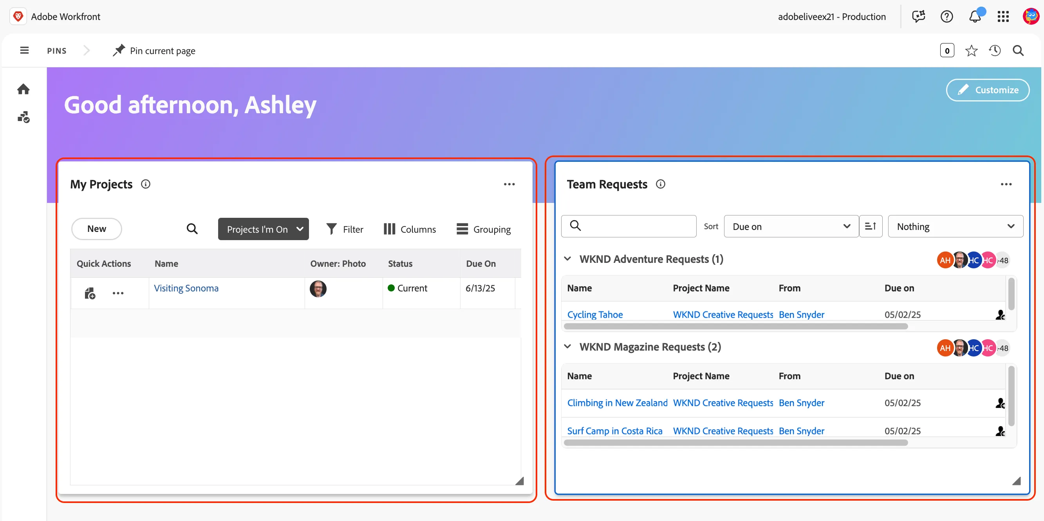Open the Projects I'm On dropdown
This screenshot has height=521, width=1044.
(264, 229)
